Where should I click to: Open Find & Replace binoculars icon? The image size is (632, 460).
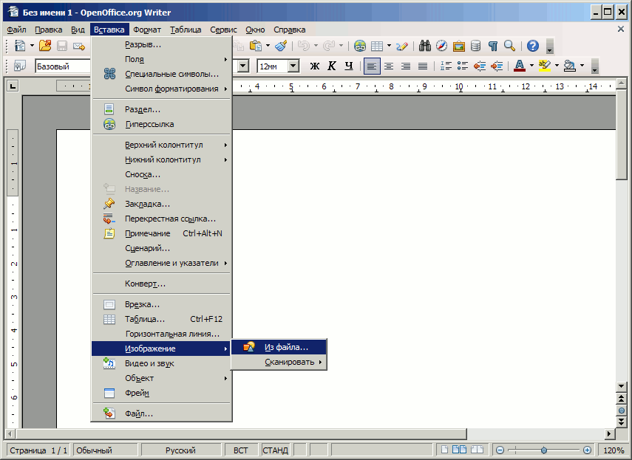click(425, 46)
